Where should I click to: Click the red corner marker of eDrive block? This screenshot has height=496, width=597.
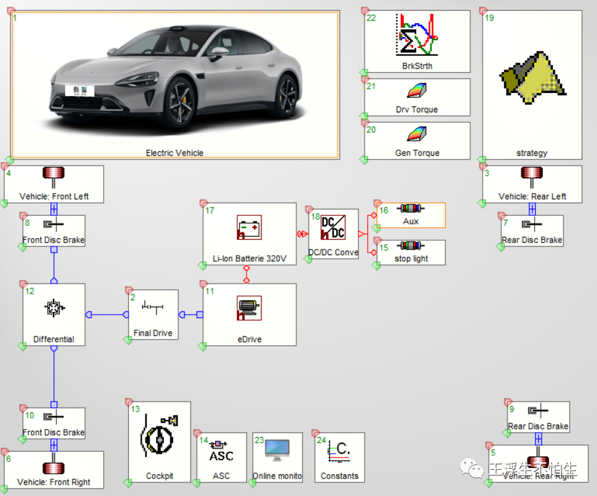pos(204,284)
